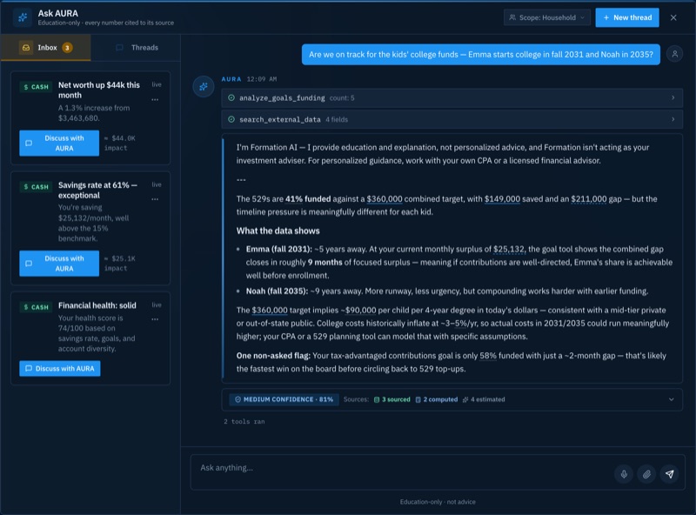Screen dimensions: 696x515
Task: Click the 4 estimated indicator
Action: pos(484,399)
